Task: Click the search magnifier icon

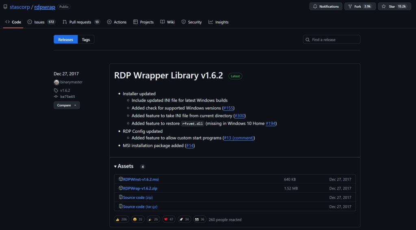Action: [x=308, y=39]
